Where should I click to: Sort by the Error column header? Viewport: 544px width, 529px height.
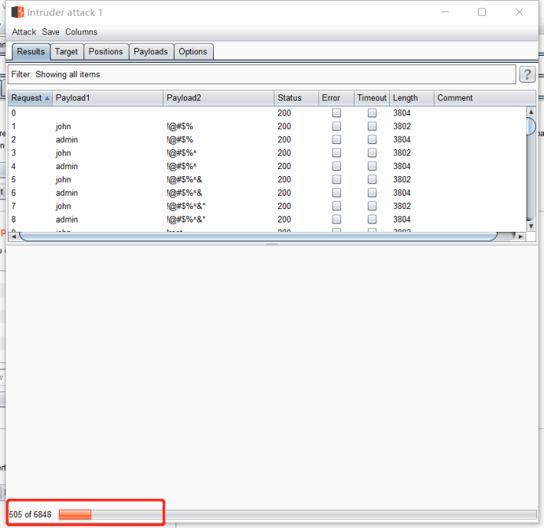tap(336, 97)
